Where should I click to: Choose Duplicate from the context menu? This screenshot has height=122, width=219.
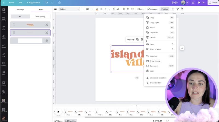point(160,32)
